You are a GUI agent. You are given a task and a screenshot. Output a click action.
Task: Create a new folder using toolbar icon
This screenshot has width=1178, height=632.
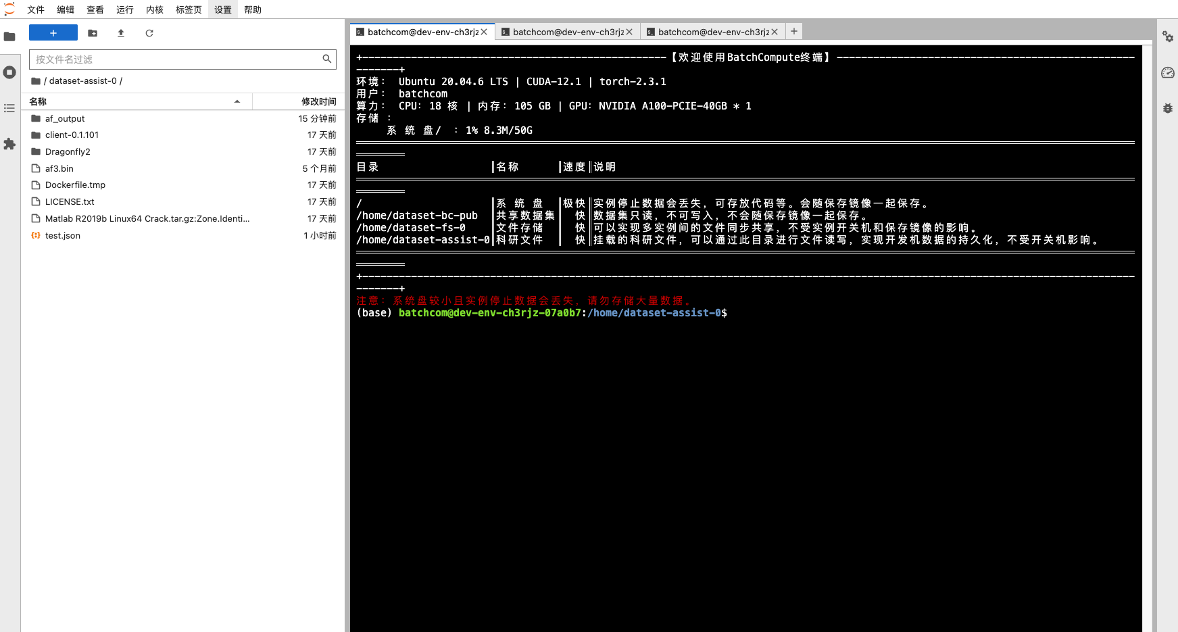click(x=93, y=33)
